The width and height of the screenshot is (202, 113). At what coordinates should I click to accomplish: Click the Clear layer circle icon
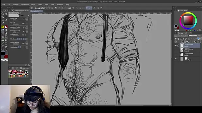(x=63, y=8)
